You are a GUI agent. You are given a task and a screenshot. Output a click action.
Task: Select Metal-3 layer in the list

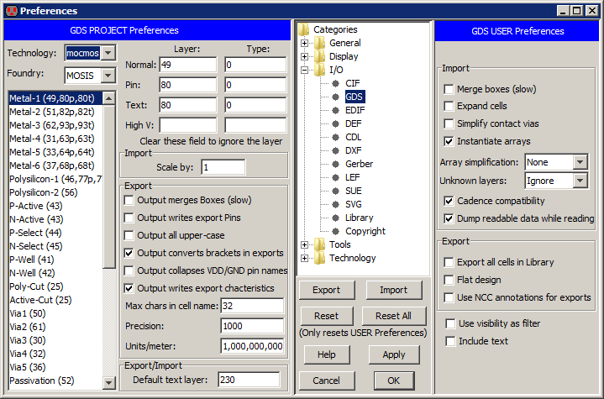tap(52, 126)
